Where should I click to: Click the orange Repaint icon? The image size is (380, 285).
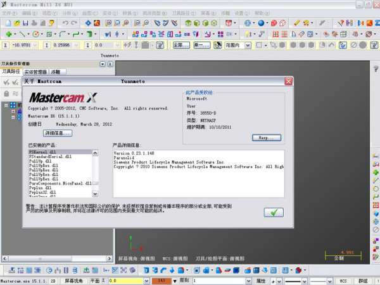(x=97, y=23)
